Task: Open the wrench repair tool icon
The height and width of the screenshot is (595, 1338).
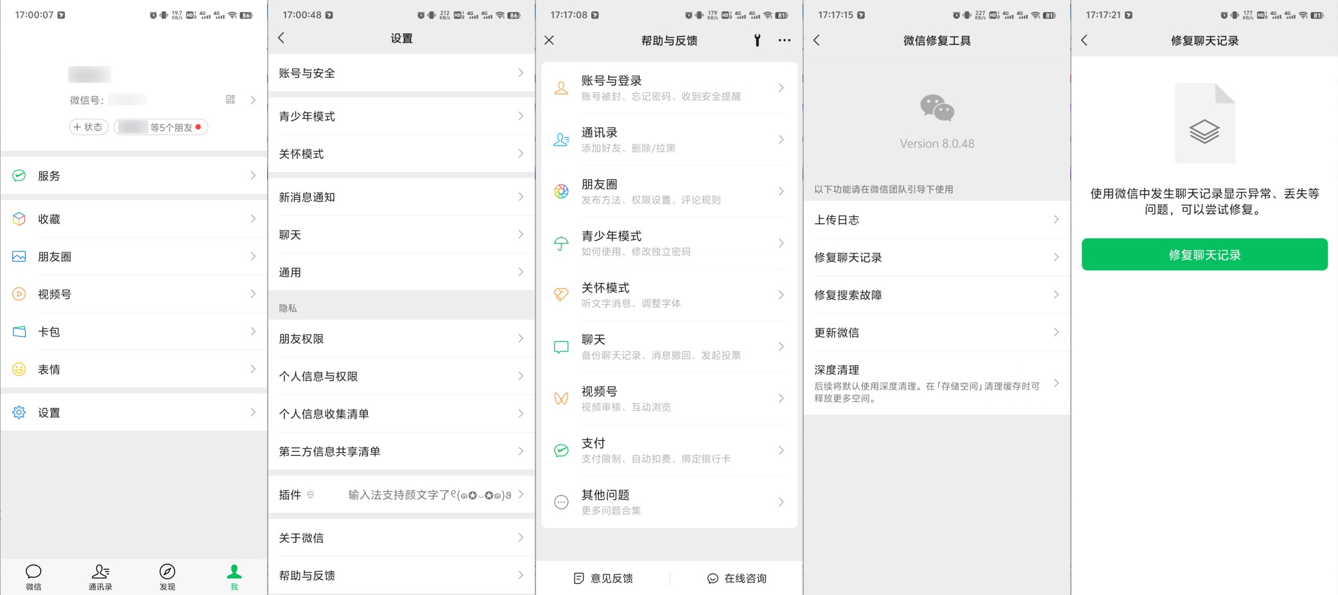Action: (758, 40)
